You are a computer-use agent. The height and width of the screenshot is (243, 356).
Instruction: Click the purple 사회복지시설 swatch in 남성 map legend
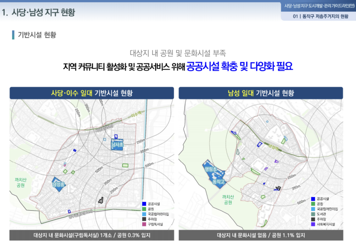[313, 224]
